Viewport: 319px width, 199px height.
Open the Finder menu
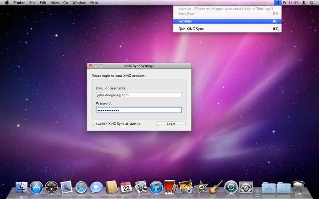click(19, 3)
